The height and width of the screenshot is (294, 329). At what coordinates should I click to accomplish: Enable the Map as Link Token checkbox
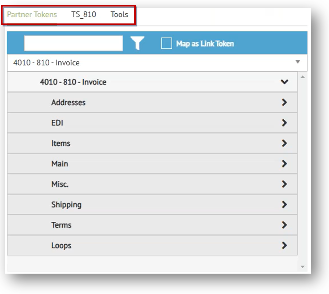coord(167,43)
